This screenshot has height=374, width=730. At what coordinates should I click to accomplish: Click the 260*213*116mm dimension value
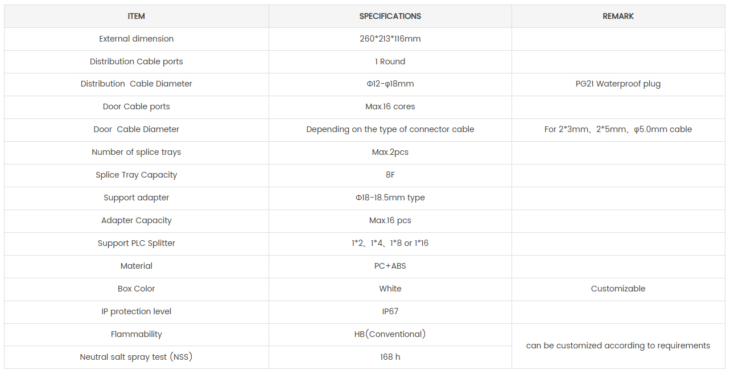(x=390, y=39)
